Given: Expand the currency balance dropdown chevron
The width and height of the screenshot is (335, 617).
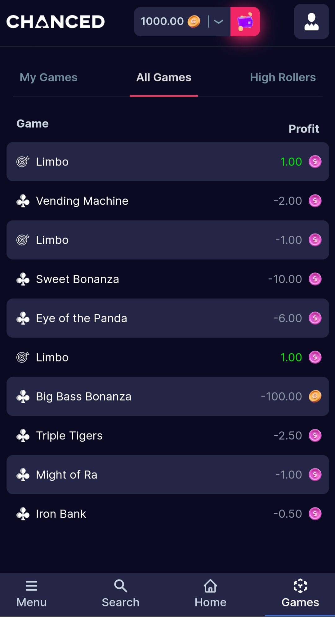Looking at the screenshot, I should point(219,21).
